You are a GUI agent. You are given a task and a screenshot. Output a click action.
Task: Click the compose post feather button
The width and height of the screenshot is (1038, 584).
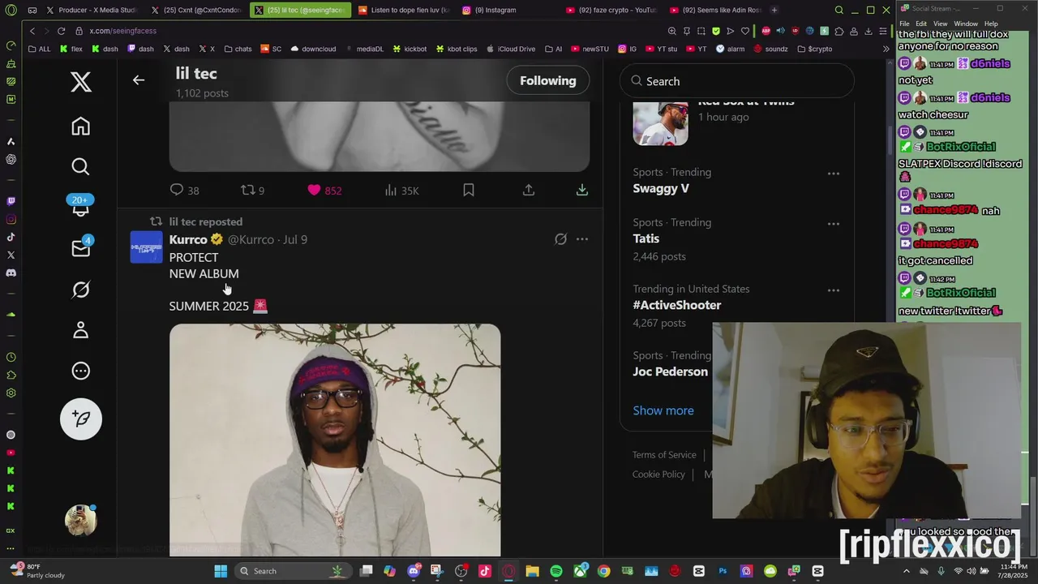point(81,419)
